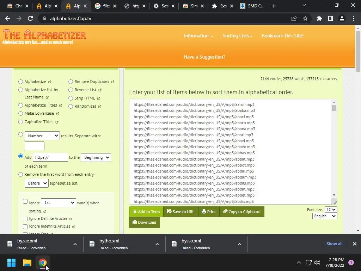Open Ignore Indefinite Articles info icon
361x271 pixels.
(73, 227)
